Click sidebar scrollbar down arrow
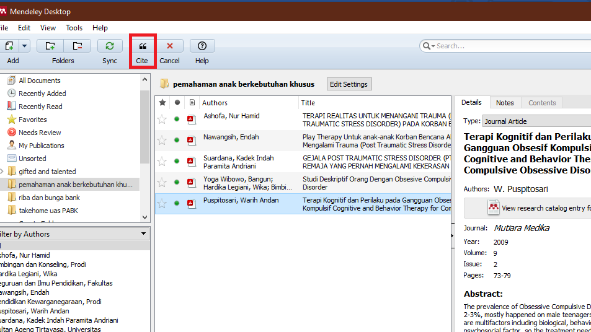This screenshot has height=332, width=591. (x=144, y=217)
